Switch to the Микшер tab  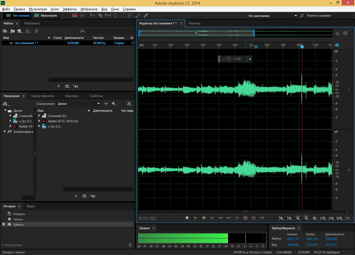[x=194, y=23]
